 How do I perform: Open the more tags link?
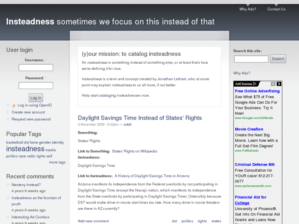click(x=57, y=162)
